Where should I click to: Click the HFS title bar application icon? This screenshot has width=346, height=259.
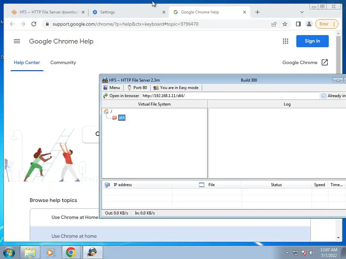(105, 80)
